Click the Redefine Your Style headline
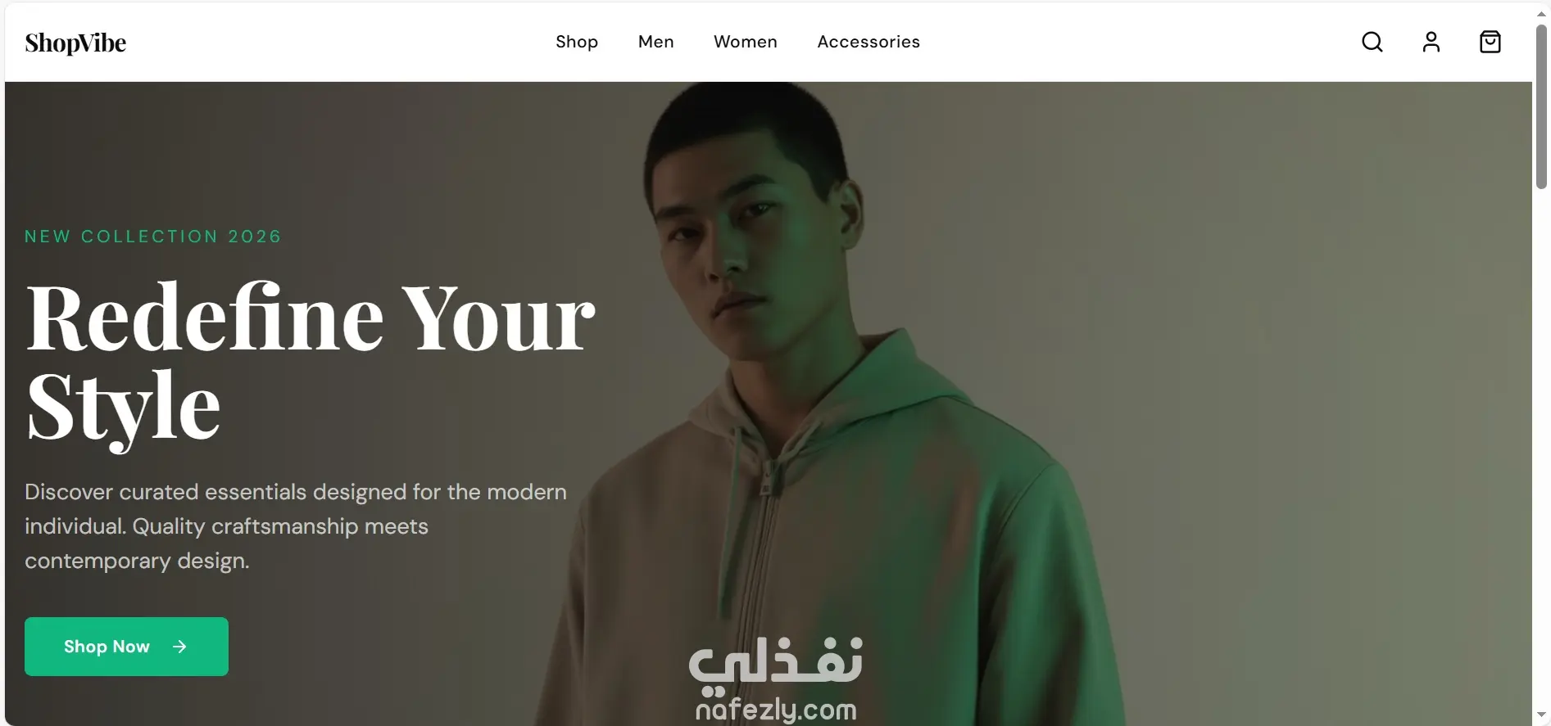The image size is (1551, 726). (x=311, y=362)
